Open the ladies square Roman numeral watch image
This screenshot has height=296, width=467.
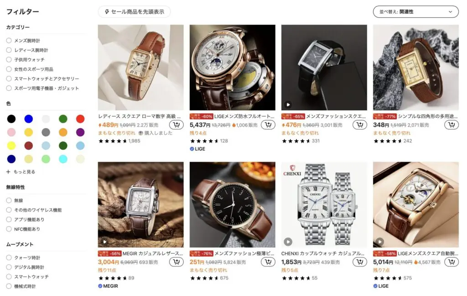coord(140,67)
